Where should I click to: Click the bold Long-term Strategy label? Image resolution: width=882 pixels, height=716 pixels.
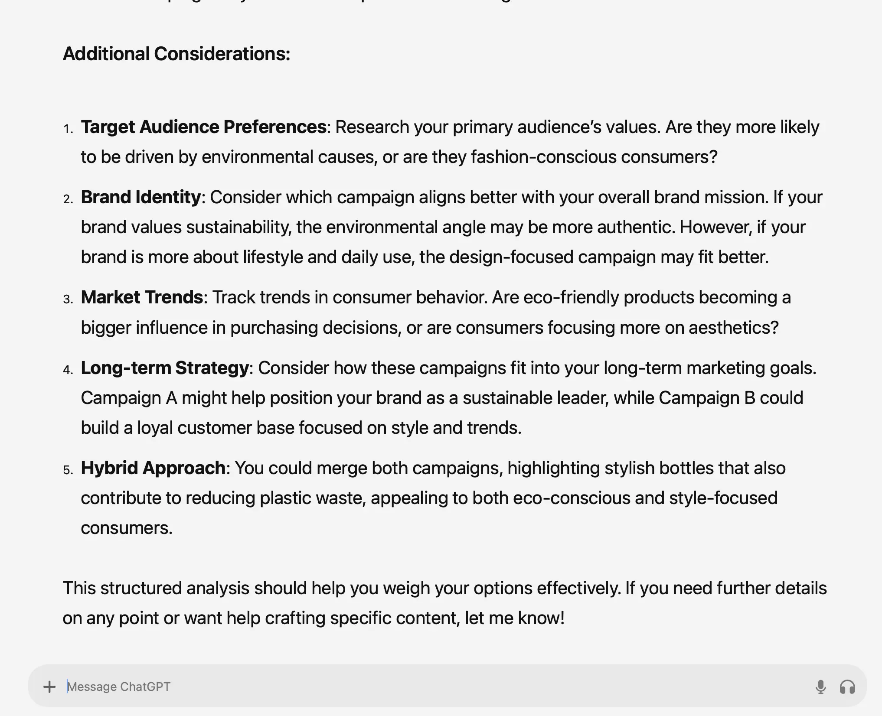click(x=165, y=368)
